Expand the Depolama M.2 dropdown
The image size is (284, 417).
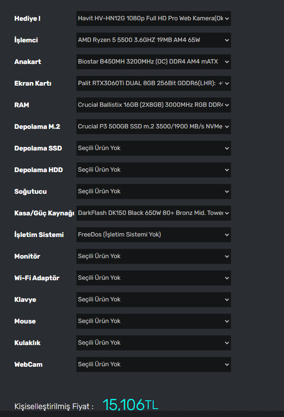coord(153,127)
